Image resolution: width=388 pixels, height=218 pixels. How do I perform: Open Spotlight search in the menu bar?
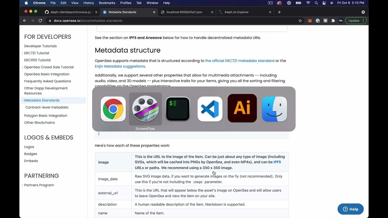click(x=316, y=3)
